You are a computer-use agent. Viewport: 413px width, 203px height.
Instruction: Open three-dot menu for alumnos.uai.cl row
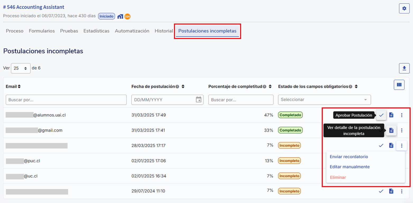pyautogui.click(x=402, y=115)
